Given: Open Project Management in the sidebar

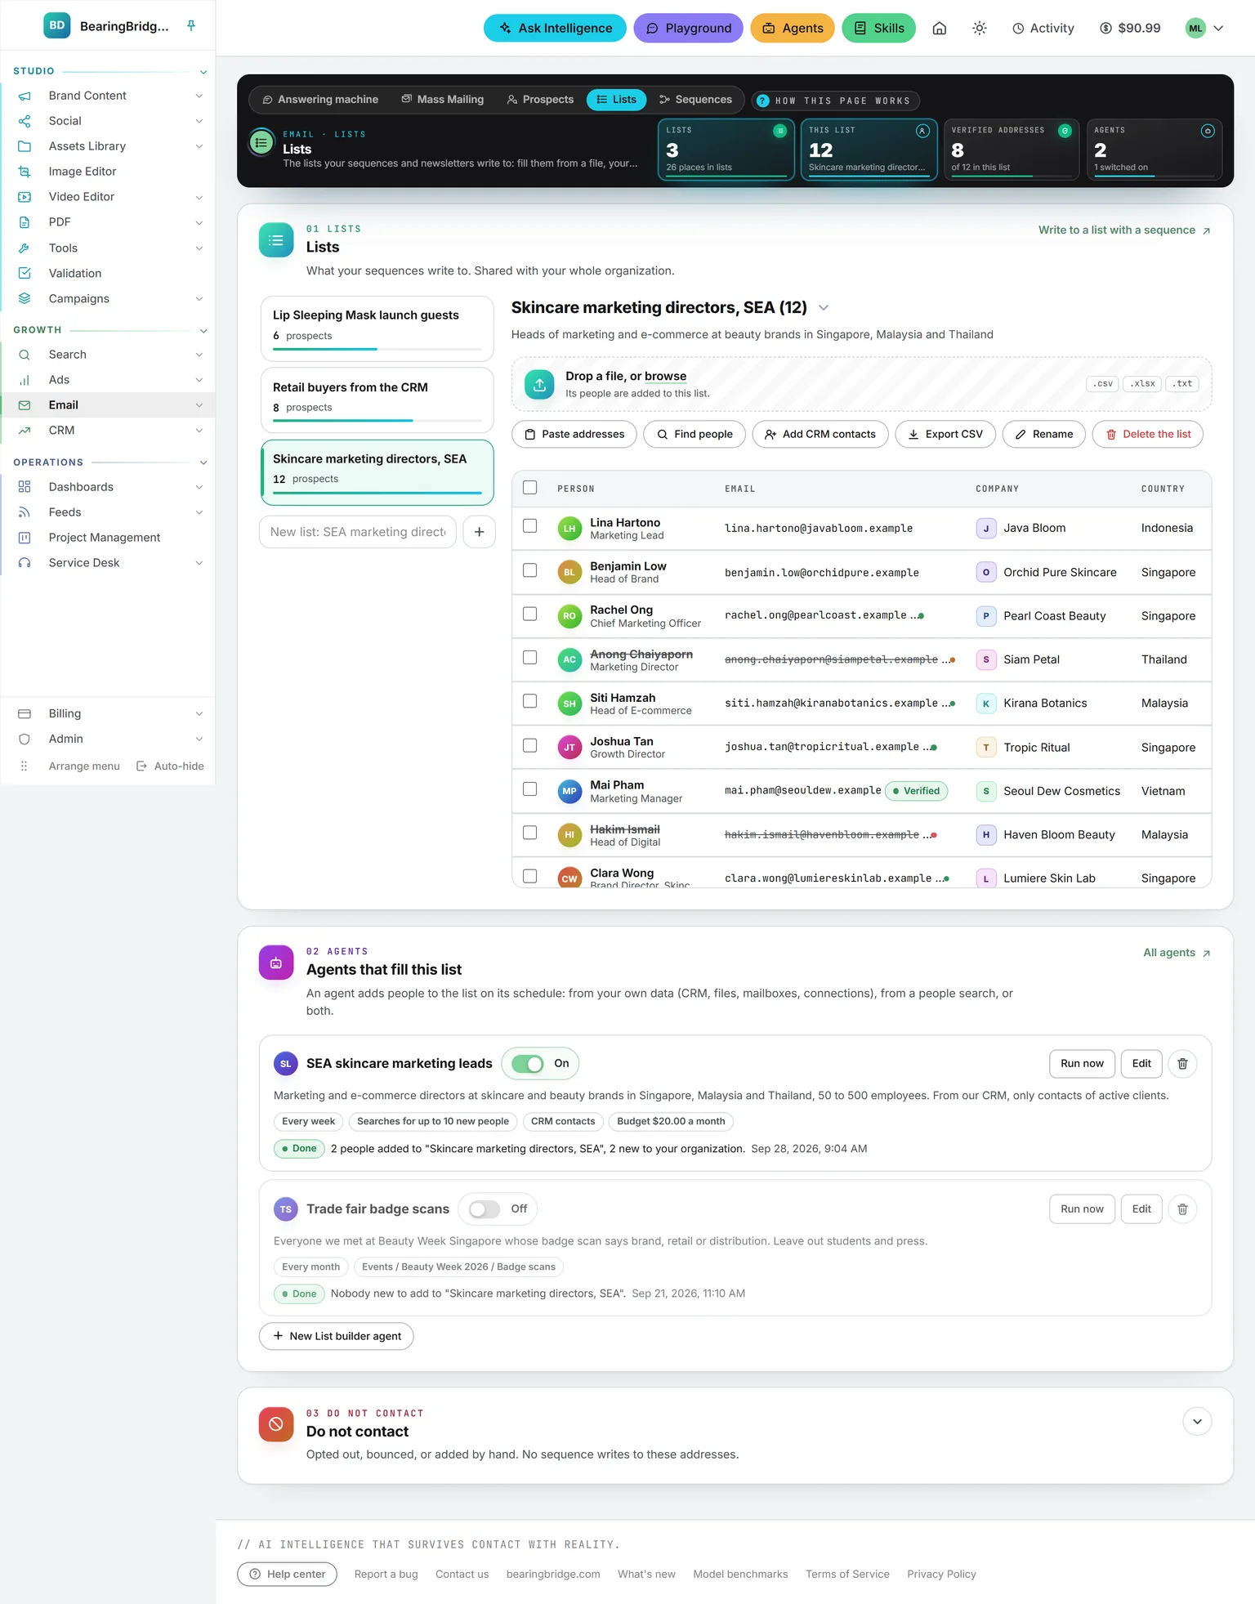Looking at the screenshot, I should point(105,537).
